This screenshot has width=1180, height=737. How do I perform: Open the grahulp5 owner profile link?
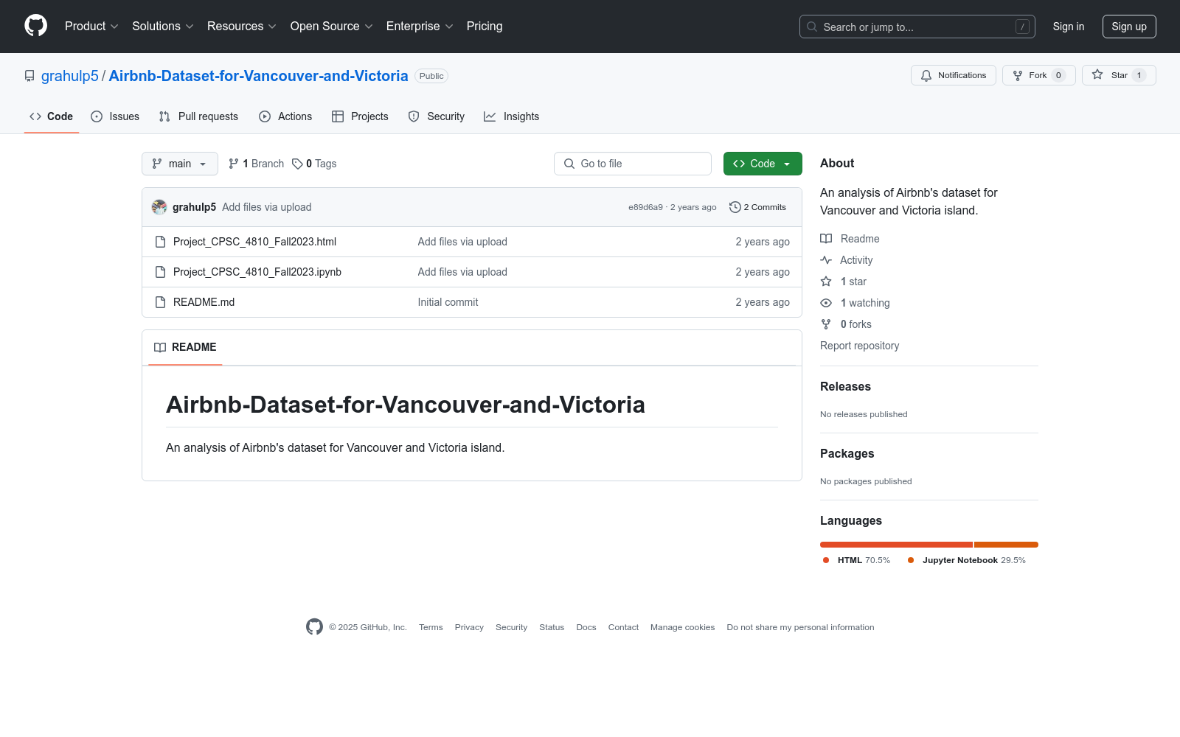[70, 76]
